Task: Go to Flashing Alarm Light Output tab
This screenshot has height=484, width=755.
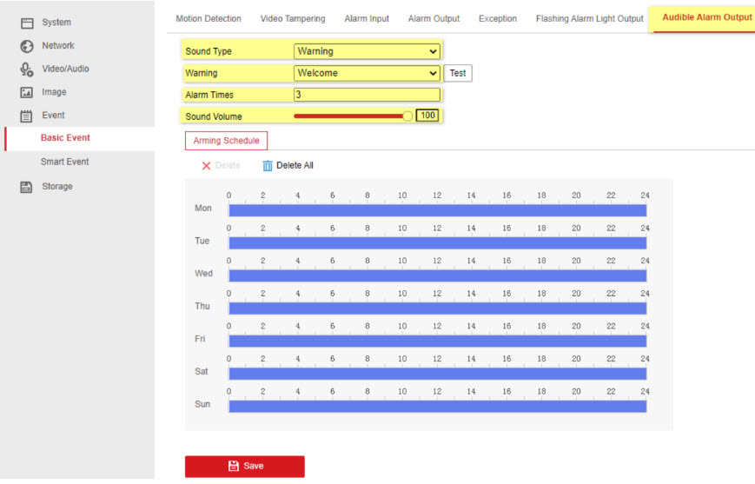Action: click(x=589, y=18)
